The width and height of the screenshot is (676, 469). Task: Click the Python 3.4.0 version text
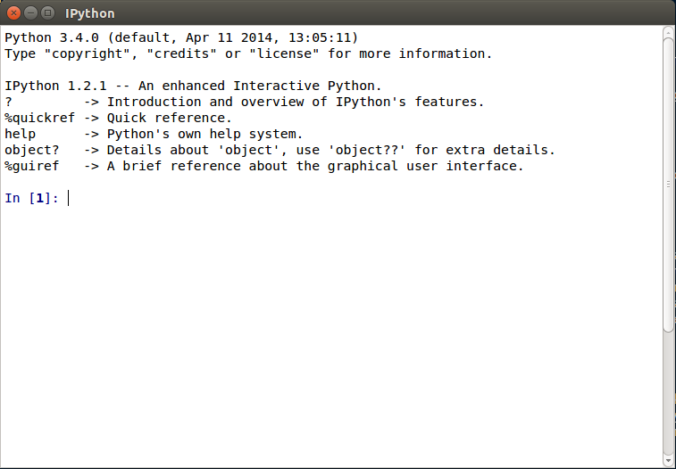[52, 37]
